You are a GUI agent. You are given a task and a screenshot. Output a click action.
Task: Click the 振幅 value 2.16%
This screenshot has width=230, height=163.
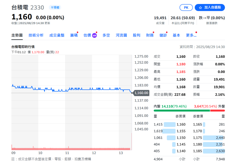pos(220,95)
